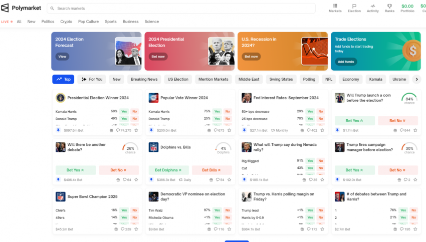
Task: Click pin icon on Popular Vote Winner card
Action: pyautogui.click(x=151, y=130)
